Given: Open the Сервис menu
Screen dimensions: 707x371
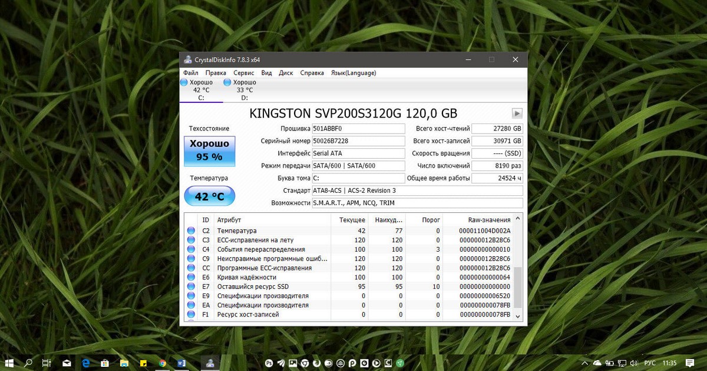Looking at the screenshot, I should (244, 73).
